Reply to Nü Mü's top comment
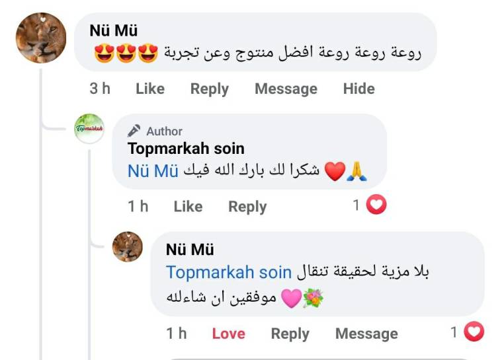500x360 pixels. click(209, 89)
